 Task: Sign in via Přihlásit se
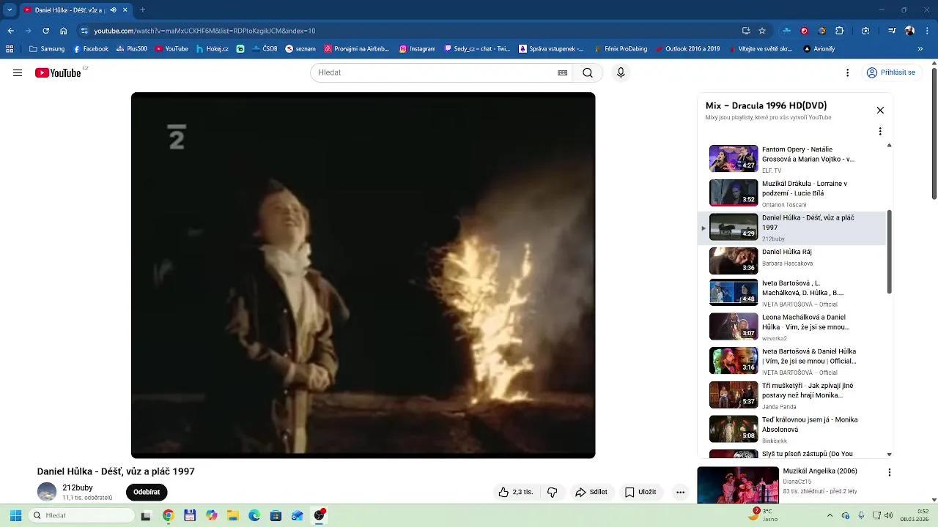point(890,72)
